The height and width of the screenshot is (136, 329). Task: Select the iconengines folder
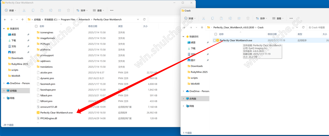click(x=47, y=32)
